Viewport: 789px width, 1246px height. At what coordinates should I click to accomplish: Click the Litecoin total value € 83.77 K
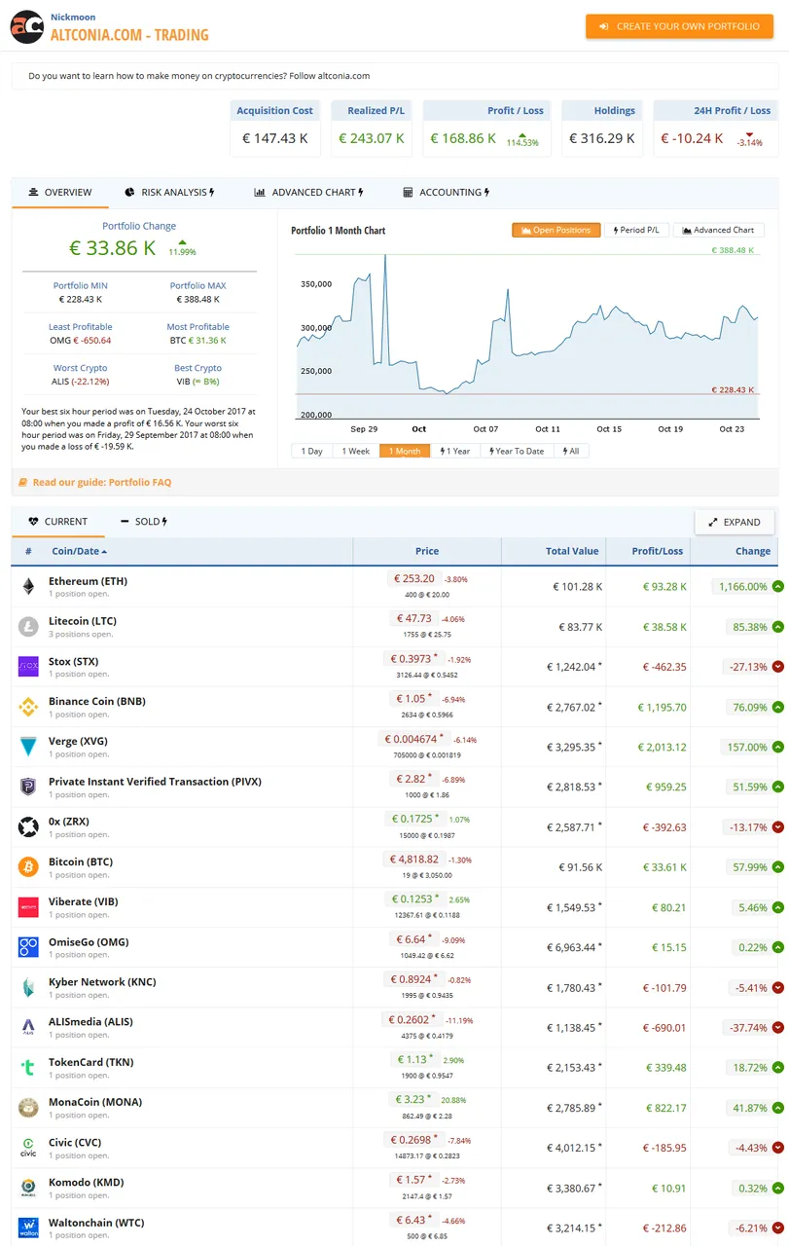[579, 627]
